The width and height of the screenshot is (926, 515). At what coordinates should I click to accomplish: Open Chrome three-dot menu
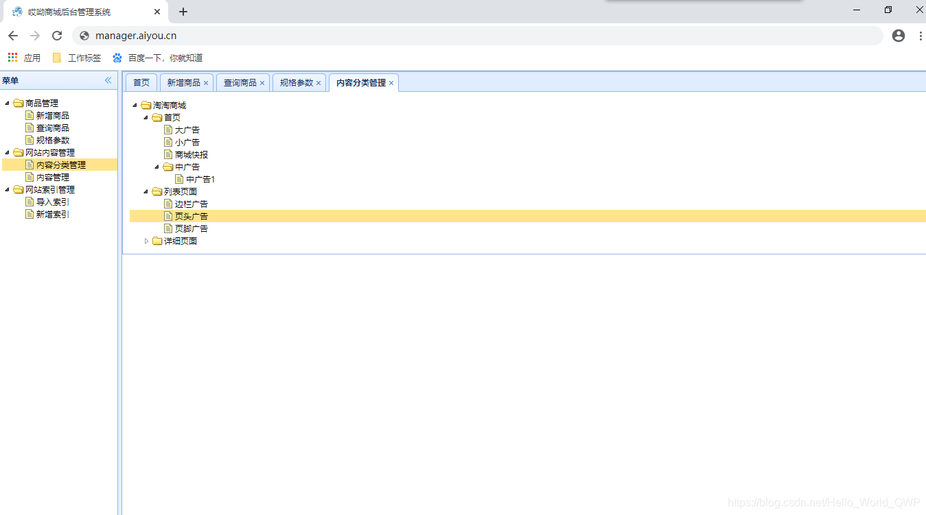tap(921, 36)
